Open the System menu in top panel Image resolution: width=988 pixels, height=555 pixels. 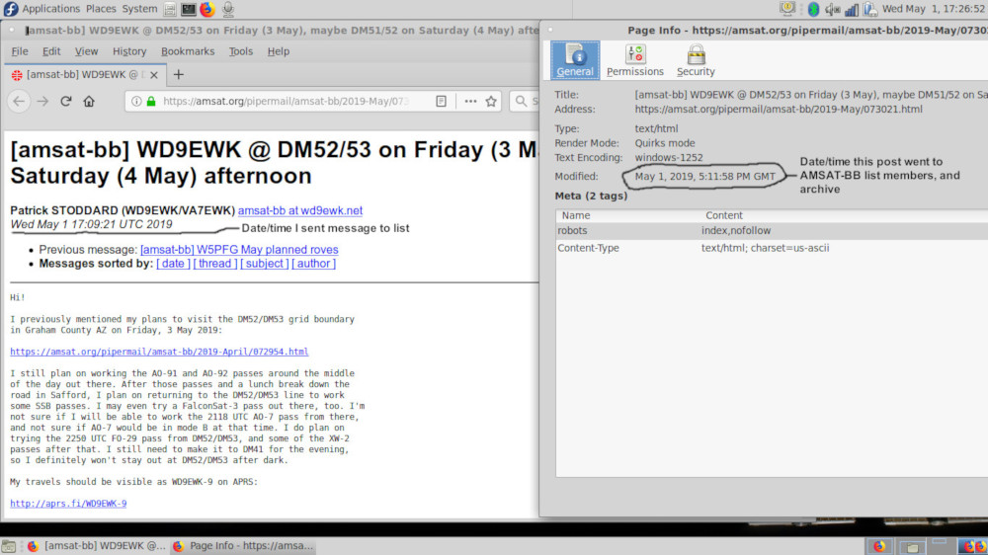click(x=140, y=9)
